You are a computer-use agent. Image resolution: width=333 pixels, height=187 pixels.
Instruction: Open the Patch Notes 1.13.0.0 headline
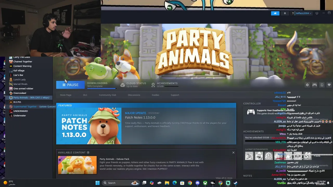click(x=140, y=118)
